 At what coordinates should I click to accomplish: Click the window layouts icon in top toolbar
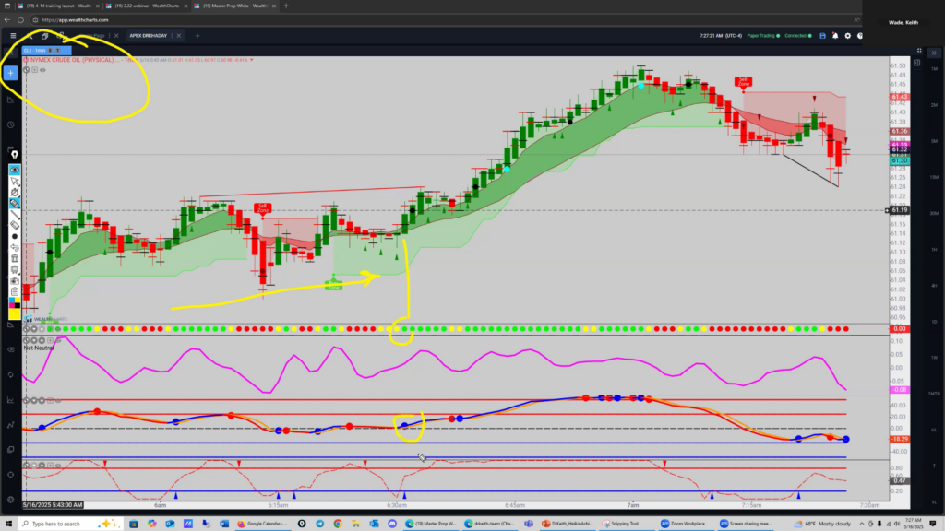click(x=44, y=36)
